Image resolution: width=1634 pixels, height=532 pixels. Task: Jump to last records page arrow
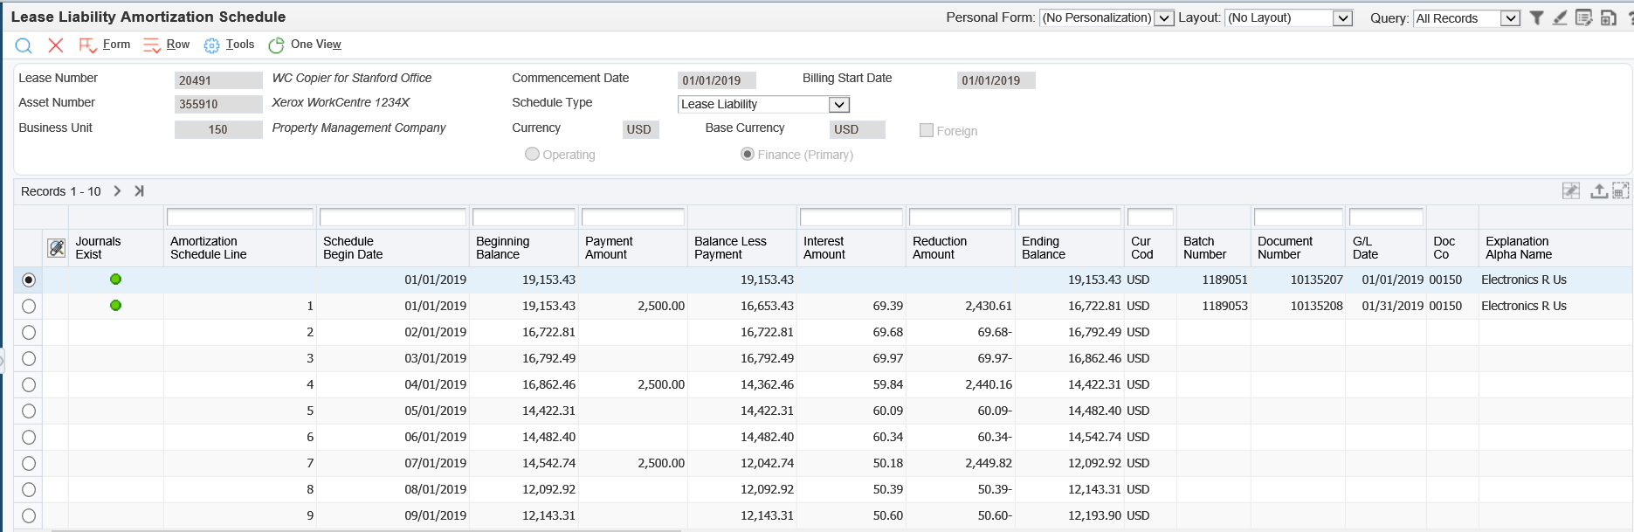139,191
